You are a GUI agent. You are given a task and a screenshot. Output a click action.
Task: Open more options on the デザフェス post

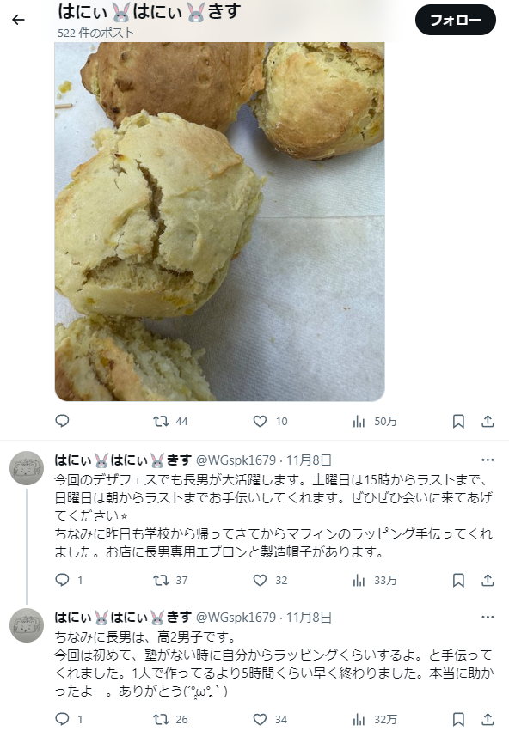(x=488, y=460)
